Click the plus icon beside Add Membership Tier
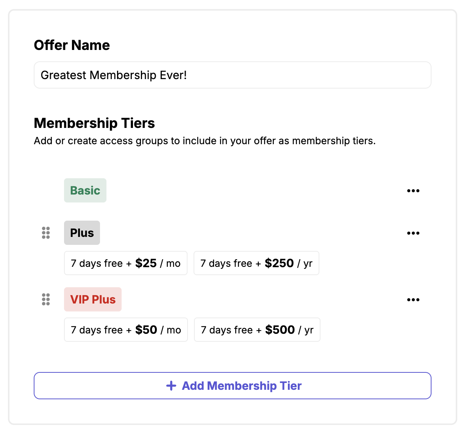Screen dimensions: 469x439 pyautogui.click(x=171, y=386)
